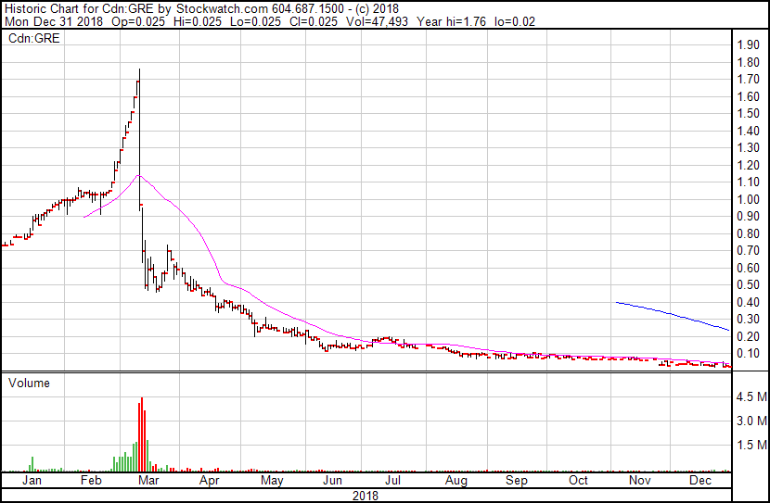This screenshot has width=770, height=503.
Task: Click the 0.90 price axis label
Action: [749, 216]
